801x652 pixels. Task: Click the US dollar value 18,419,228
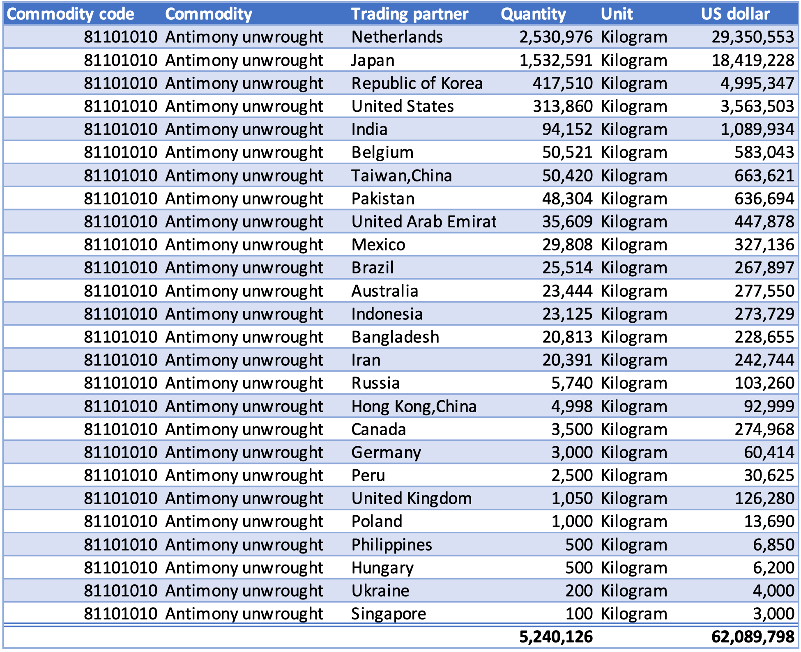(x=753, y=60)
